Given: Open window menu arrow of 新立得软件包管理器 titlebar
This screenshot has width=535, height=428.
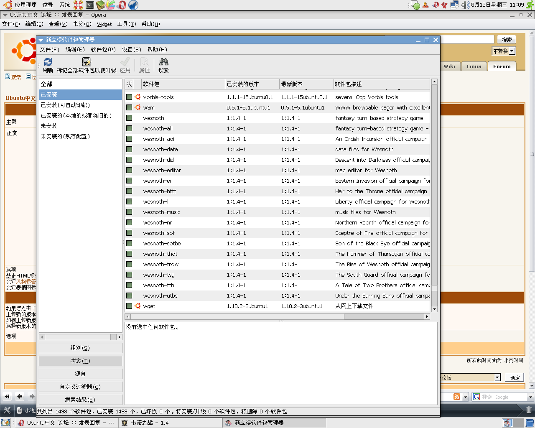Looking at the screenshot, I should click(41, 40).
